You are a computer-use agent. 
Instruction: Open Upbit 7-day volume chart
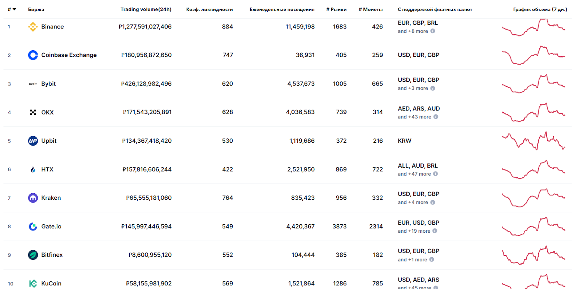point(534,141)
